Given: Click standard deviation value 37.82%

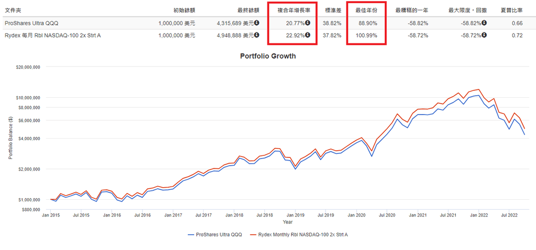Looking at the screenshot, I should (332, 35).
